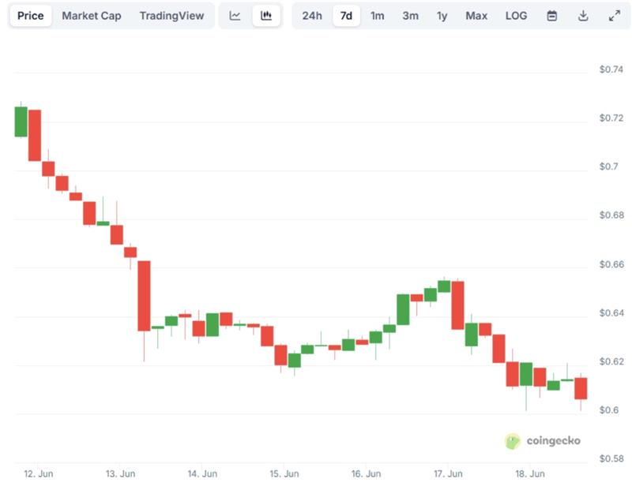Show 1y price history

click(x=442, y=16)
